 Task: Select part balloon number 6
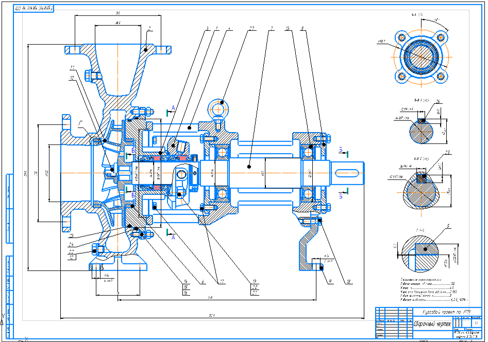point(203,282)
